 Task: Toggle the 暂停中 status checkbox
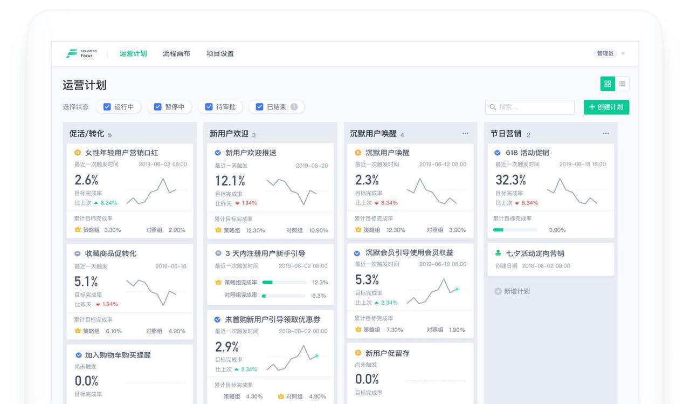click(x=157, y=107)
